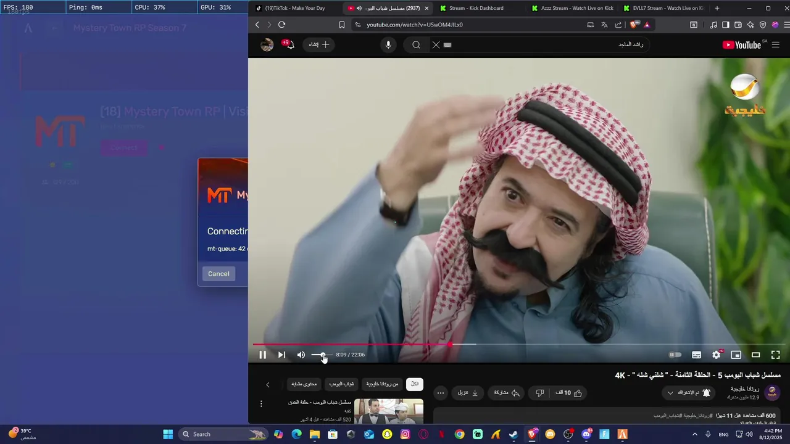Switch to the TikTok tab

295,8
